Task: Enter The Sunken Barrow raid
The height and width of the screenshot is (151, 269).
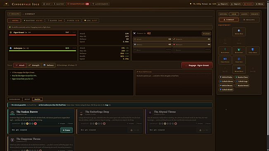Action: pos(67,130)
